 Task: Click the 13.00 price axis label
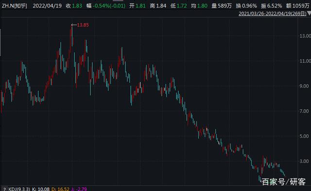point(305,36)
